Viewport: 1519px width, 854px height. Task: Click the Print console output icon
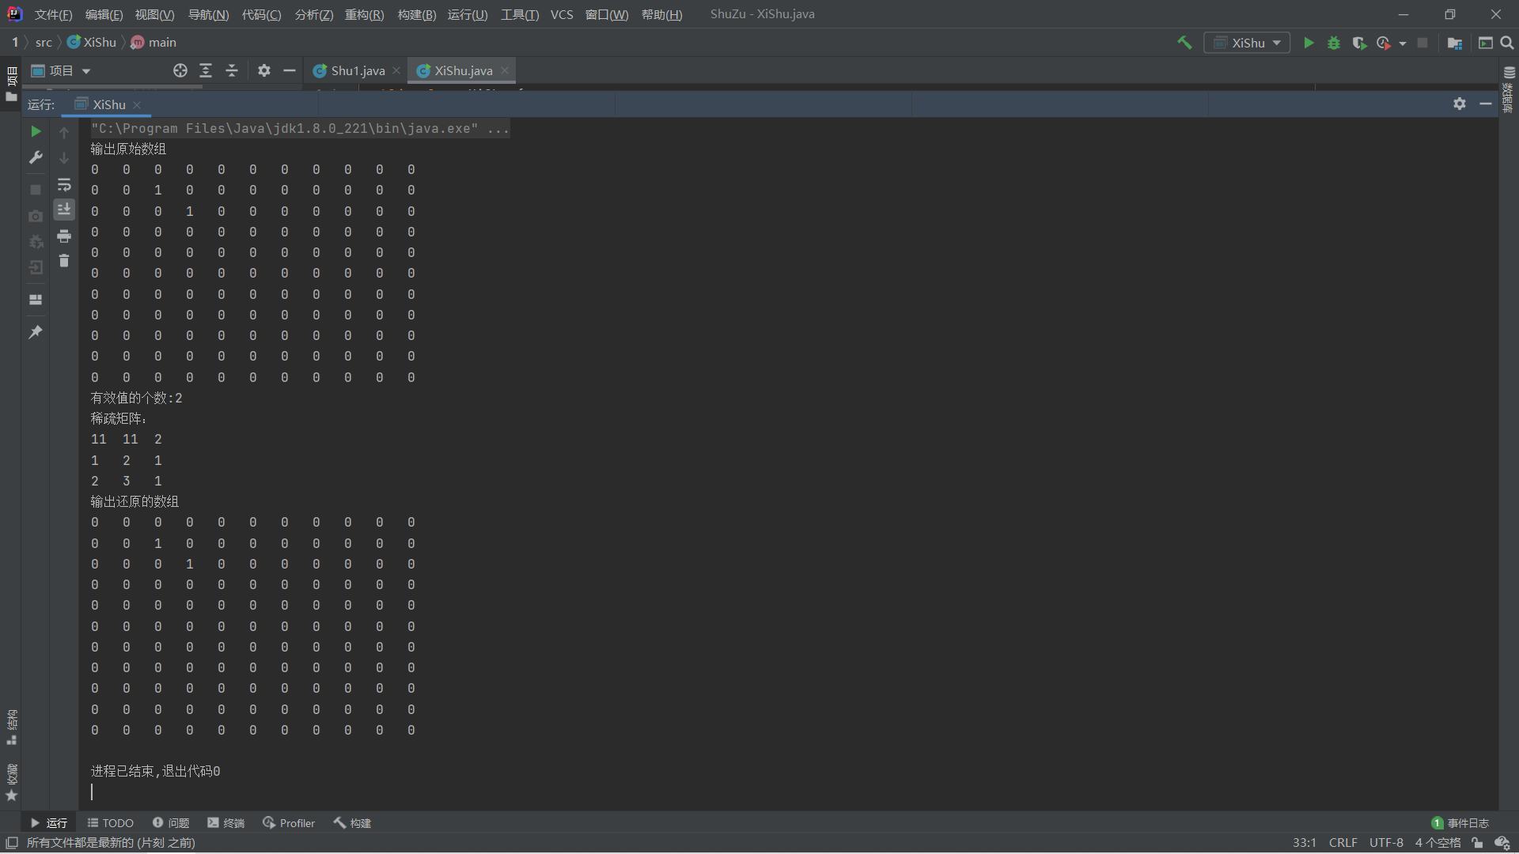pos(64,236)
